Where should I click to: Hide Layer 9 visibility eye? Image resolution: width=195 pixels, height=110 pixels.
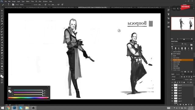click(x=172, y=85)
